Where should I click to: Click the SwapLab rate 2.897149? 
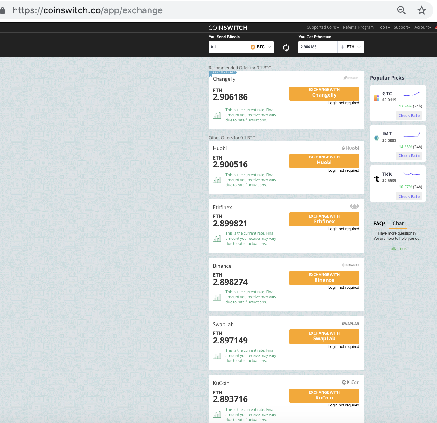(x=230, y=341)
